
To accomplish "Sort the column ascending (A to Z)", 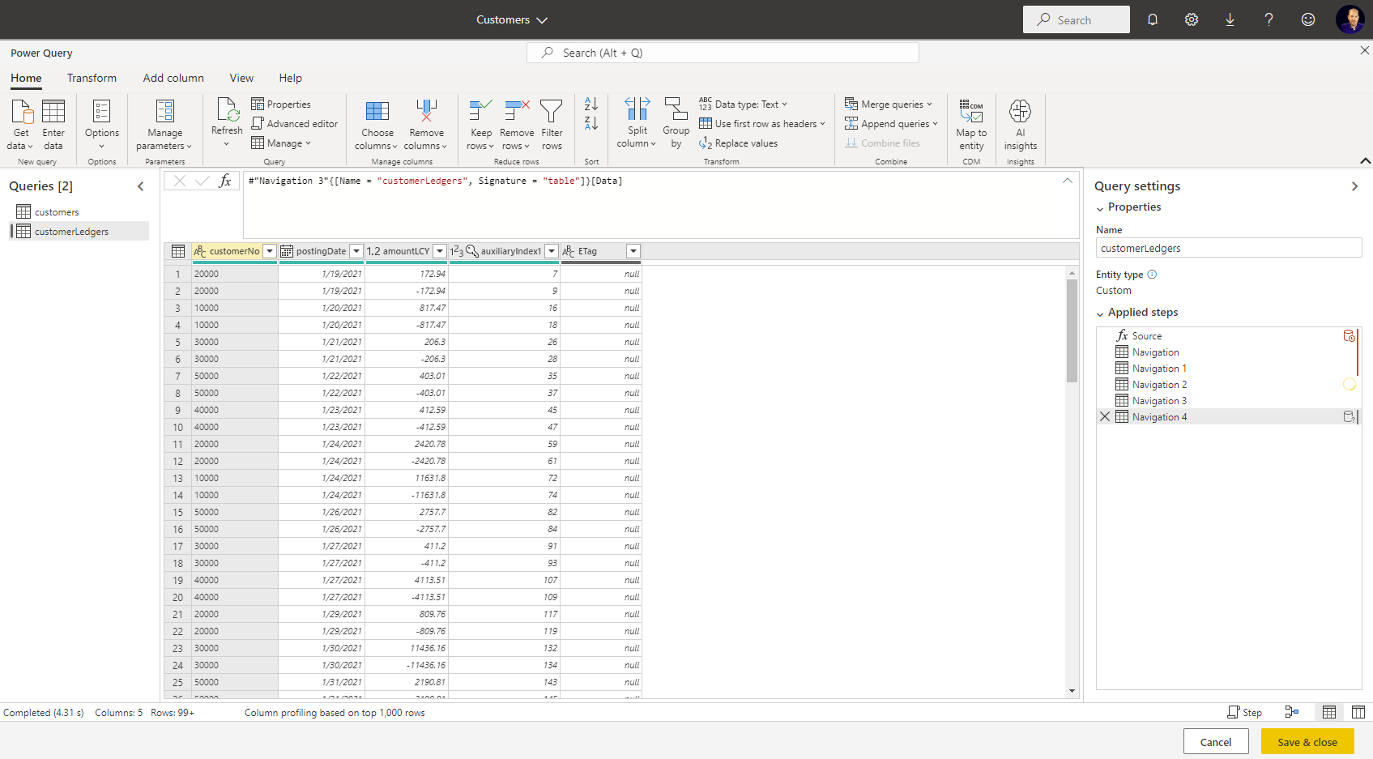I will pos(591,104).
